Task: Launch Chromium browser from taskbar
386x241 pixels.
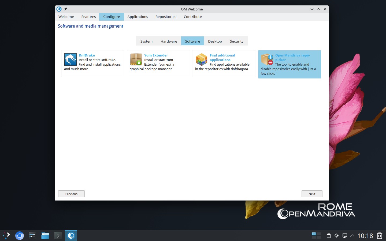Action: pyautogui.click(x=19, y=236)
